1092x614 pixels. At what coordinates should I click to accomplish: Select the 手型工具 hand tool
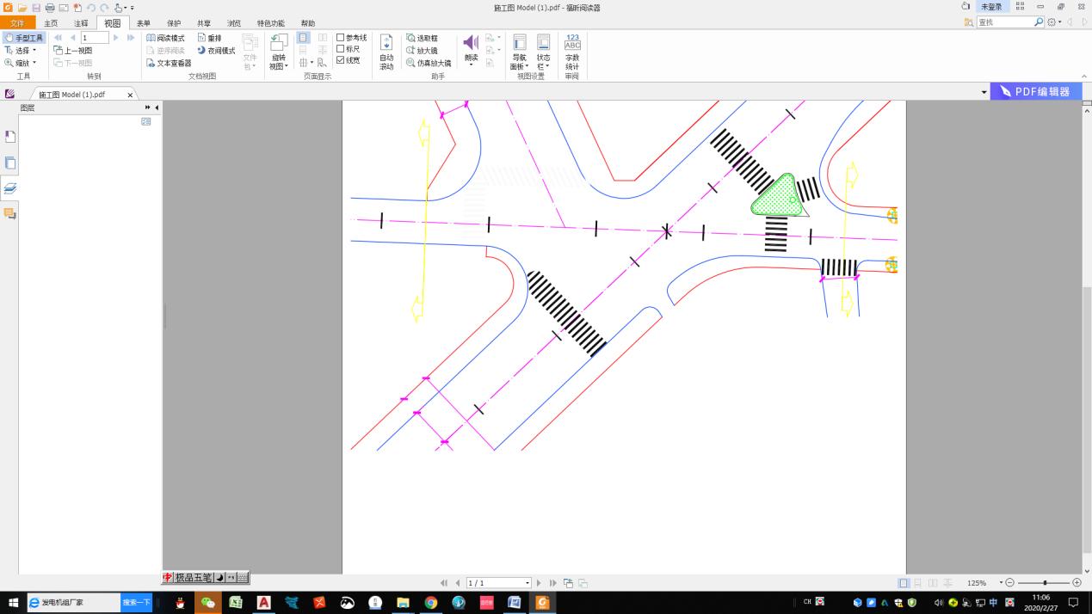click(x=24, y=38)
